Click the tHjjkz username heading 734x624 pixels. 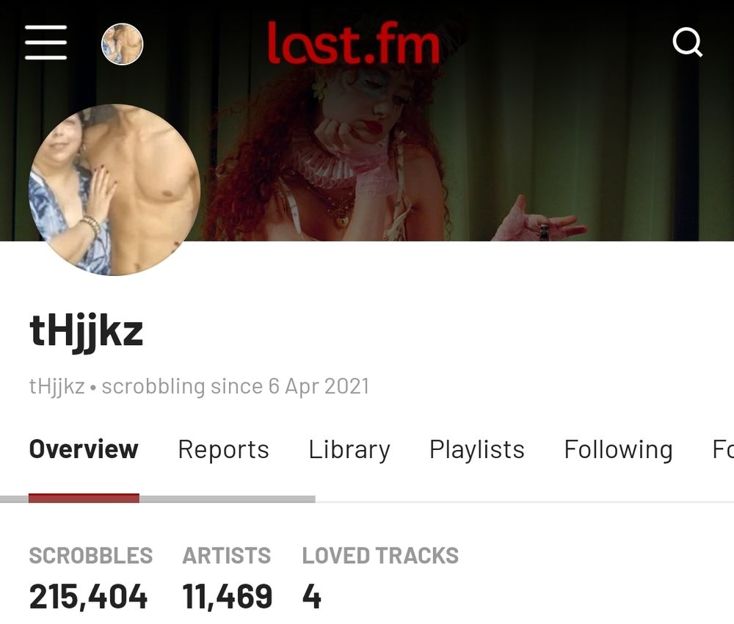tap(86, 333)
